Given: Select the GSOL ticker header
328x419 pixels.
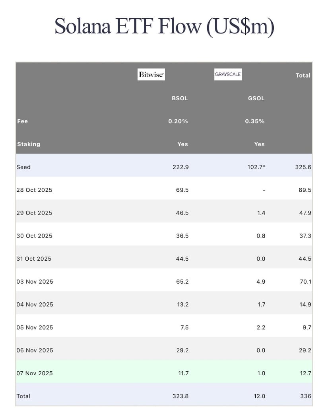Looking at the screenshot, I should tap(256, 98).
